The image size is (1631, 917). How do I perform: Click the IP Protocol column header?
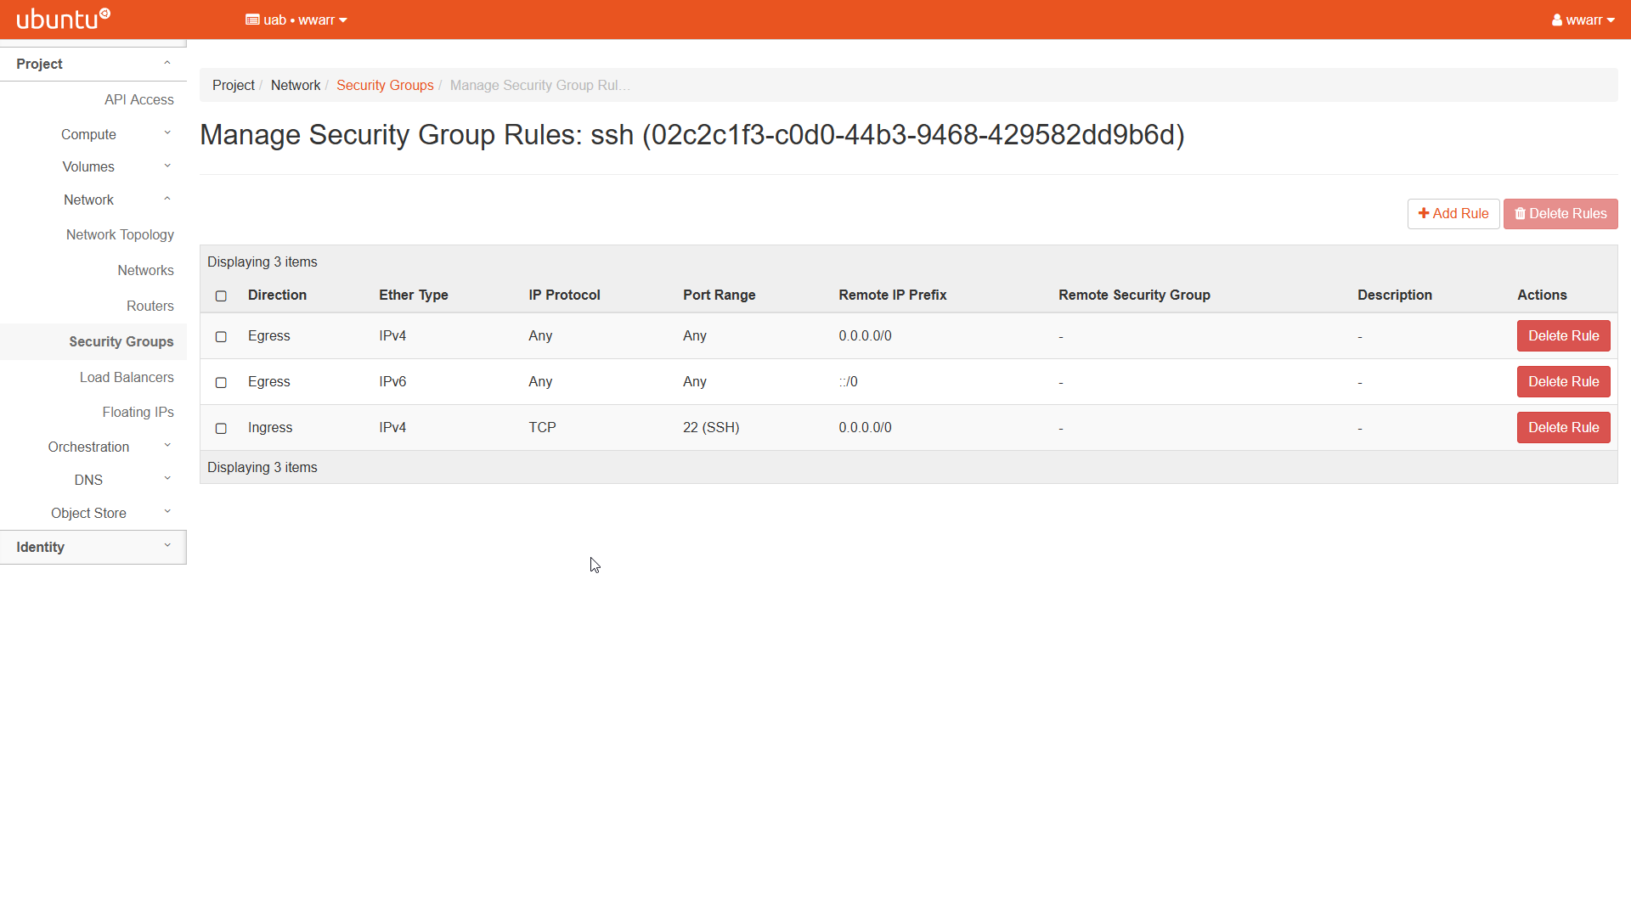(x=564, y=295)
